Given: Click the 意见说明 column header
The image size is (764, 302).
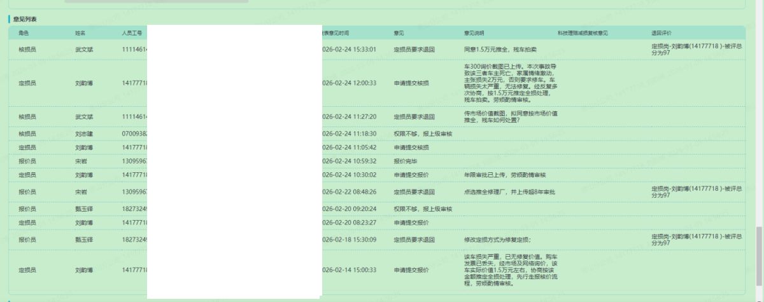Looking at the screenshot, I should [474, 32].
